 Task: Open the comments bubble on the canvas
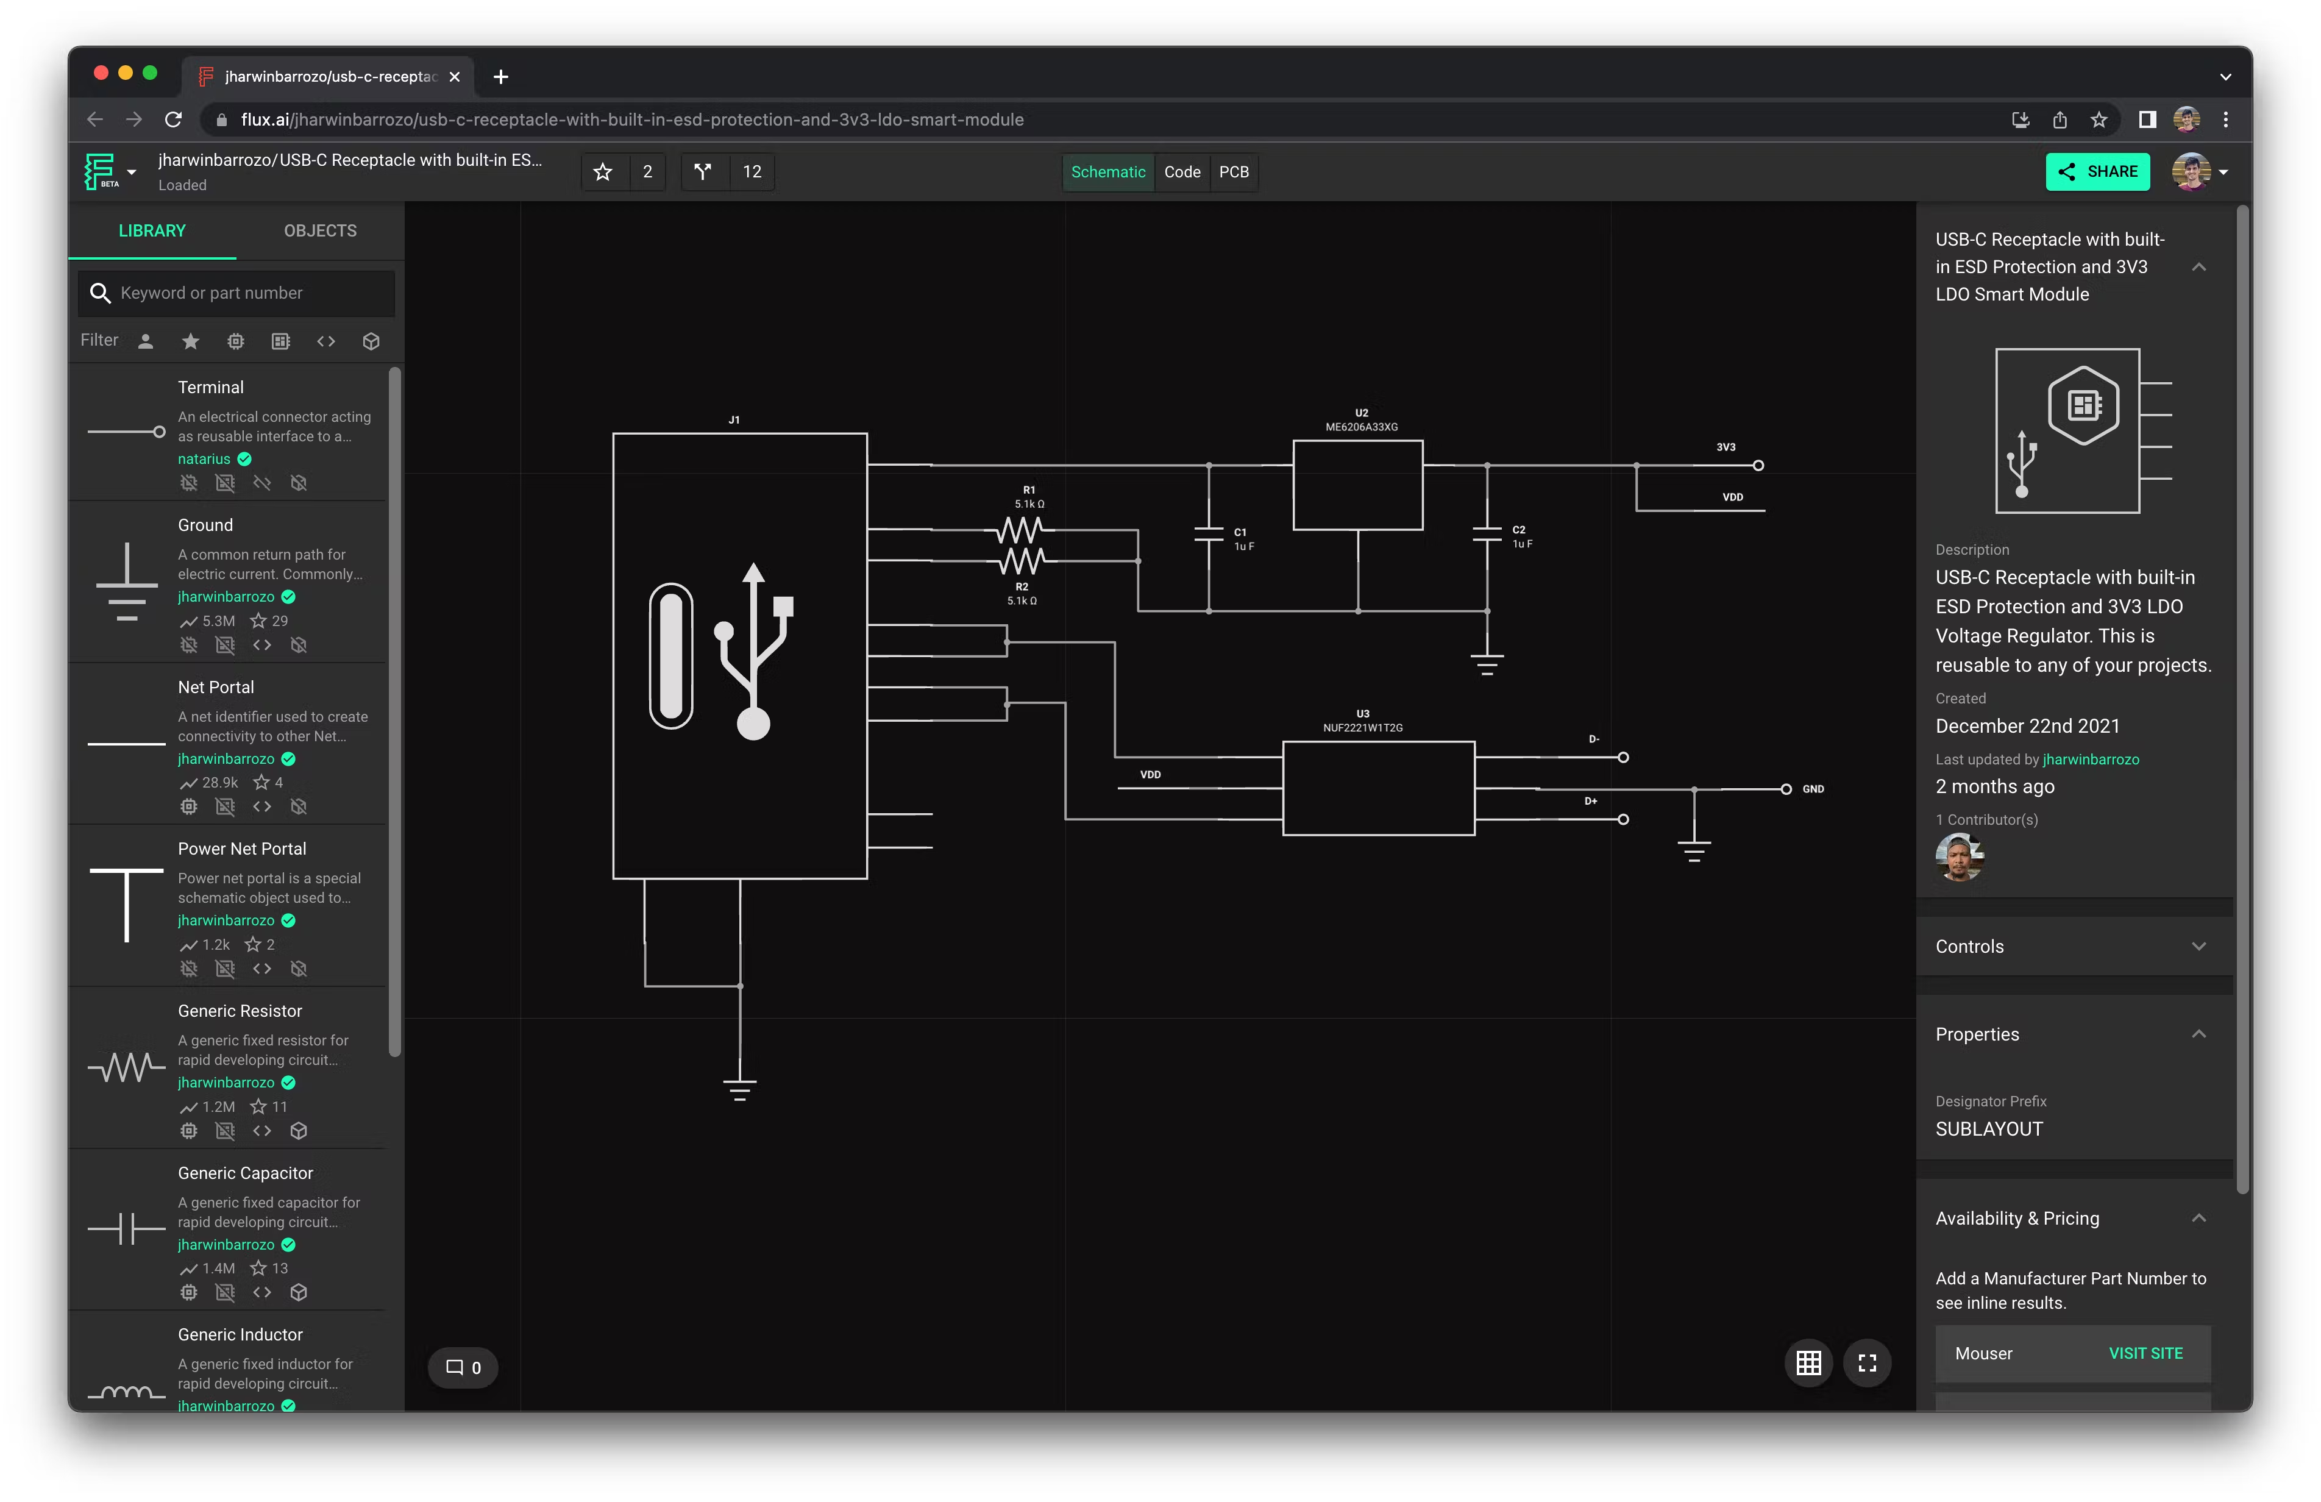462,1367
